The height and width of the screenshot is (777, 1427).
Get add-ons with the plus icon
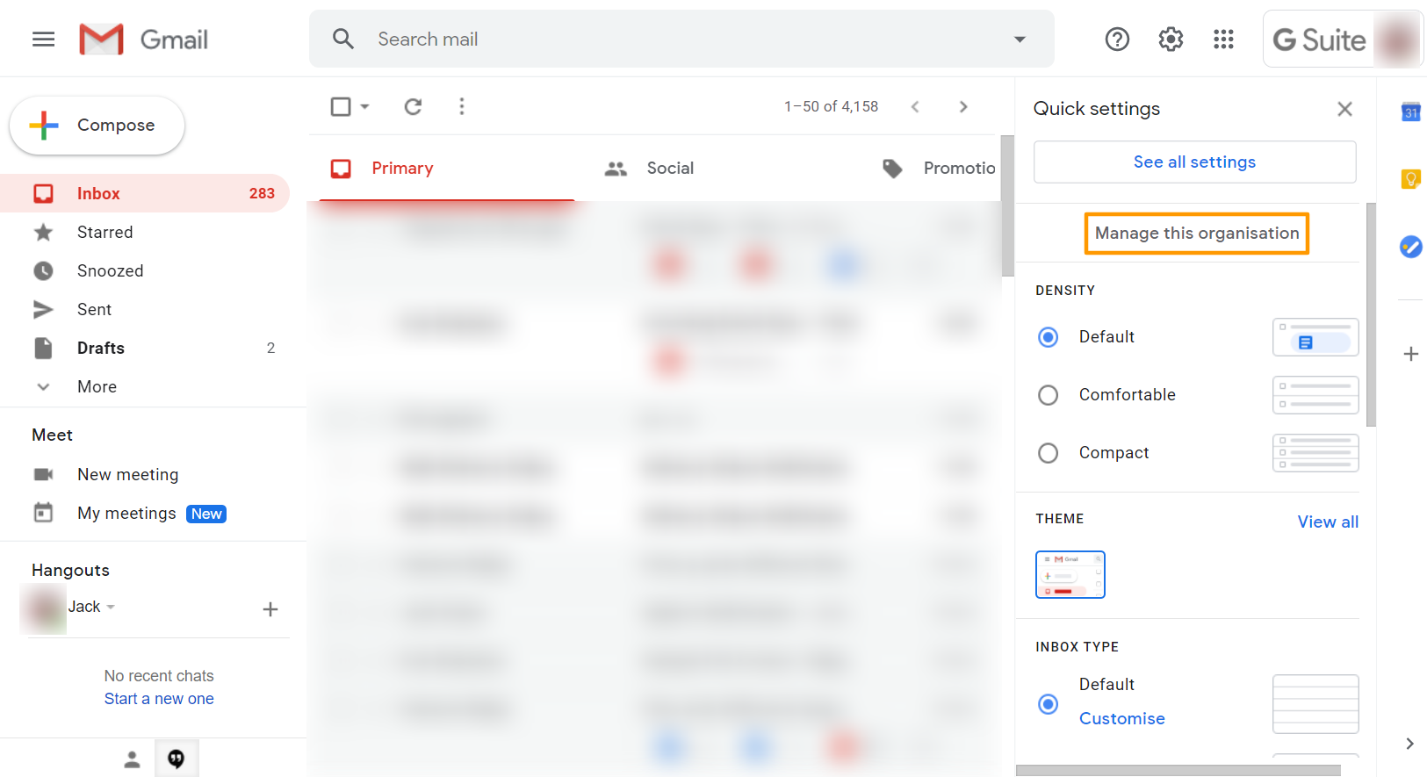coord(1410,354)
